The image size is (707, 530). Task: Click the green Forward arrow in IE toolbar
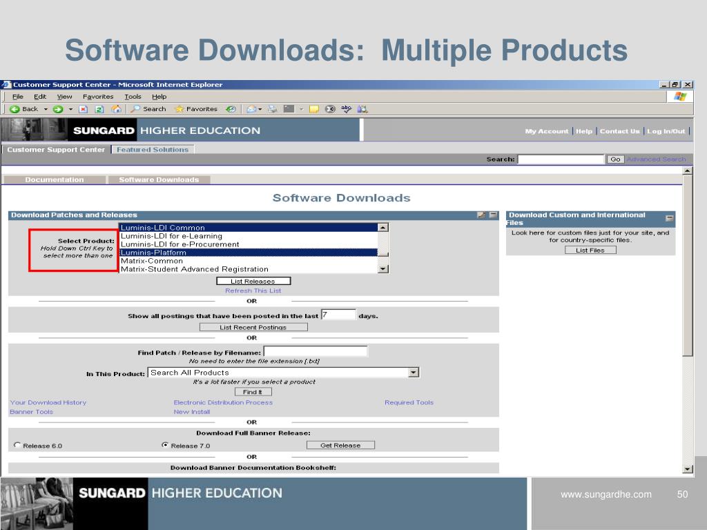[x=58, y=109]
